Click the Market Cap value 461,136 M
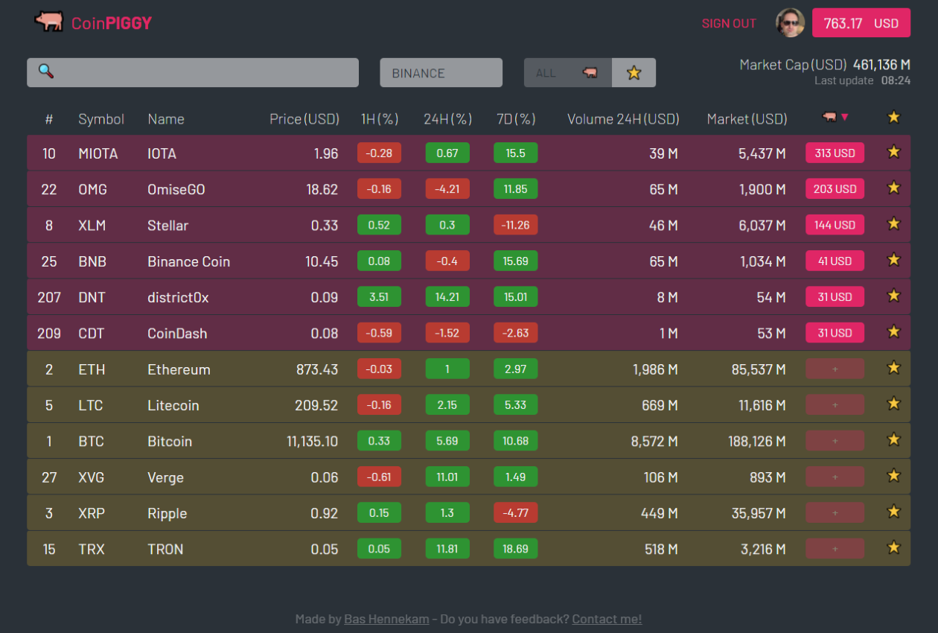The image size is (938, 633). (x=881, y=65)
